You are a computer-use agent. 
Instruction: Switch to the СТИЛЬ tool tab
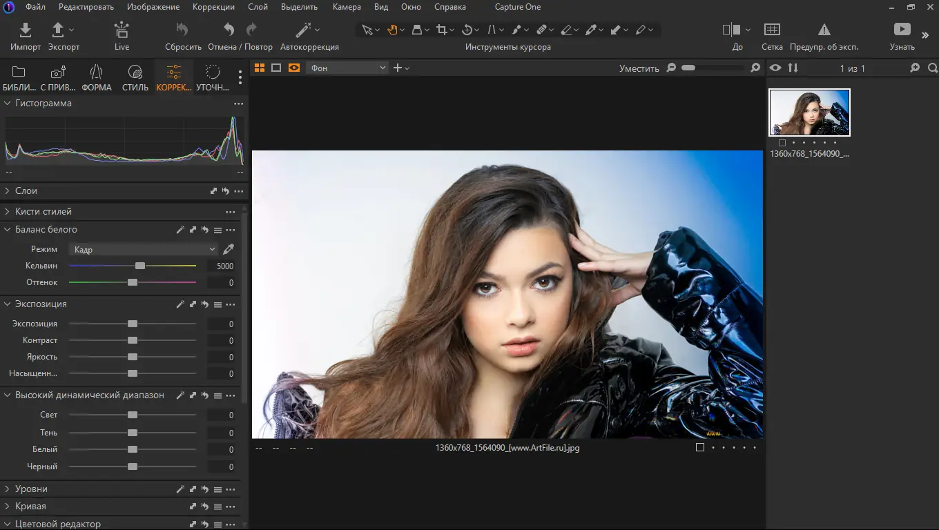tap(135, 77)
